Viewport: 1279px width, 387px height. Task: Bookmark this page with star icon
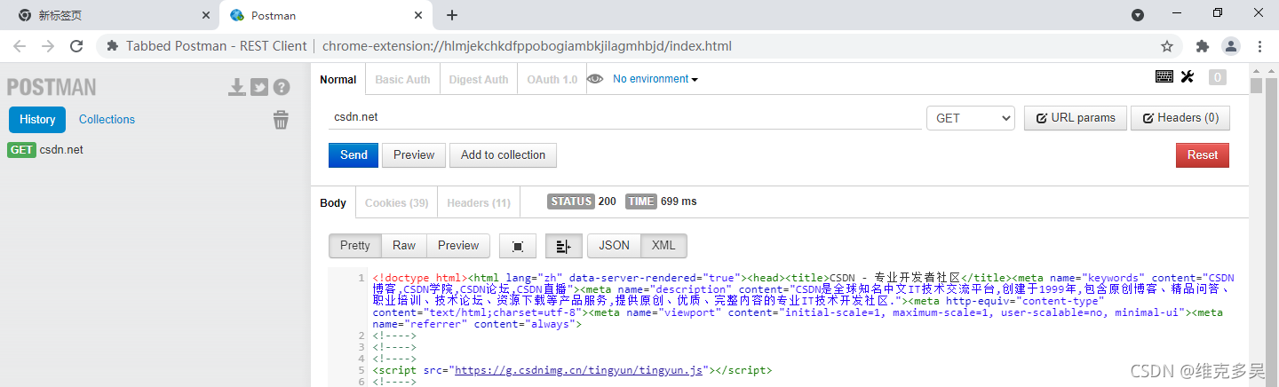click(x=1167, y=46)
